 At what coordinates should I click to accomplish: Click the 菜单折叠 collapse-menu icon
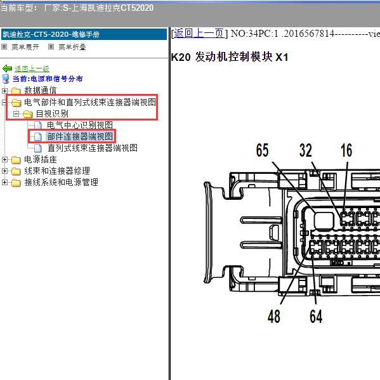[51, 46]
